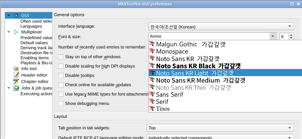Open Executing actions preferences page

36,94
